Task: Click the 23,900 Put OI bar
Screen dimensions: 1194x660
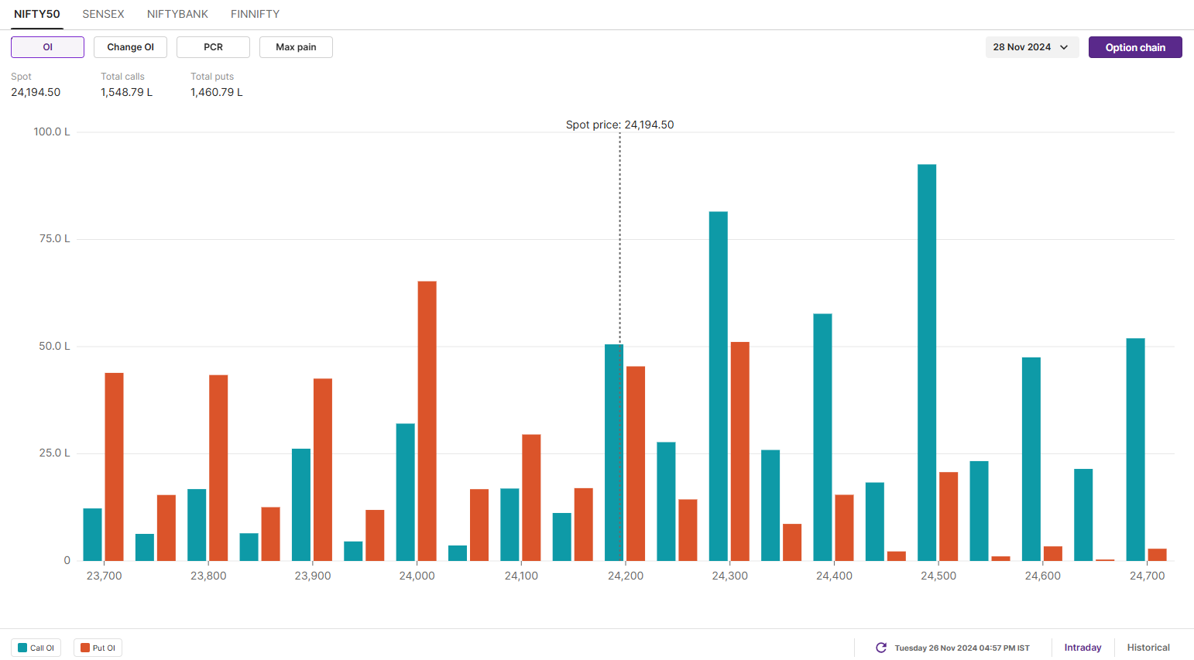Action: coord(323,470)
